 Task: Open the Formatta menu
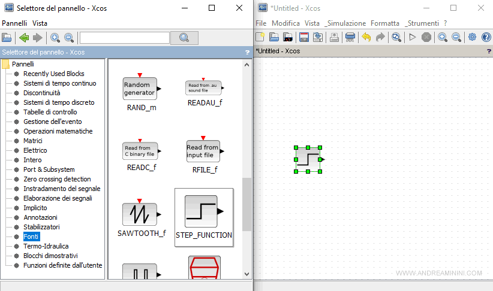click(x=385, y=23)
